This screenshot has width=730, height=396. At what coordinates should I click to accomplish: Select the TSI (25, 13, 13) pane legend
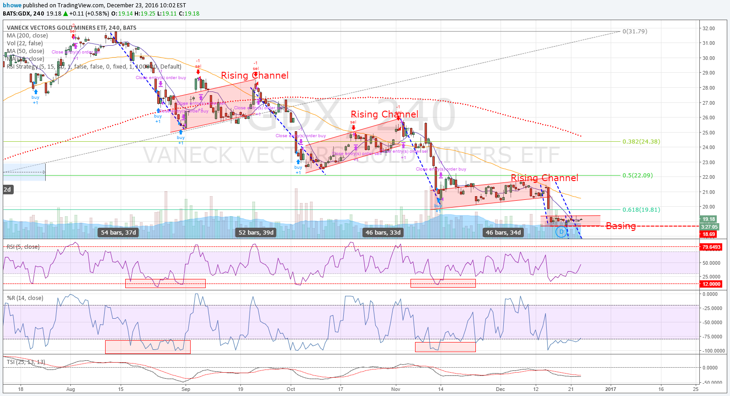[x=26, y=362]
